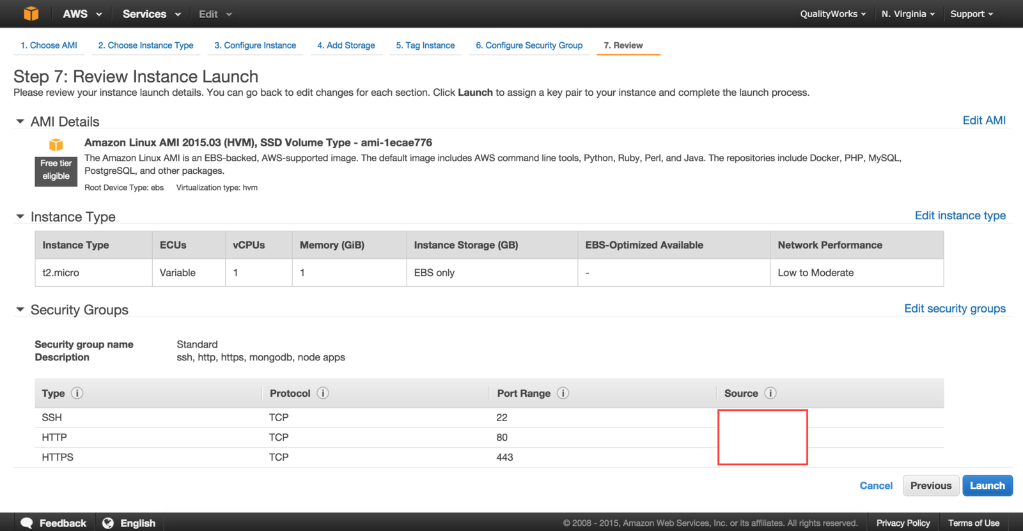The height and width of the screenshot is (531, 1023).
Task: Click the HTTP rule row type
Action: tap(54, 437)
